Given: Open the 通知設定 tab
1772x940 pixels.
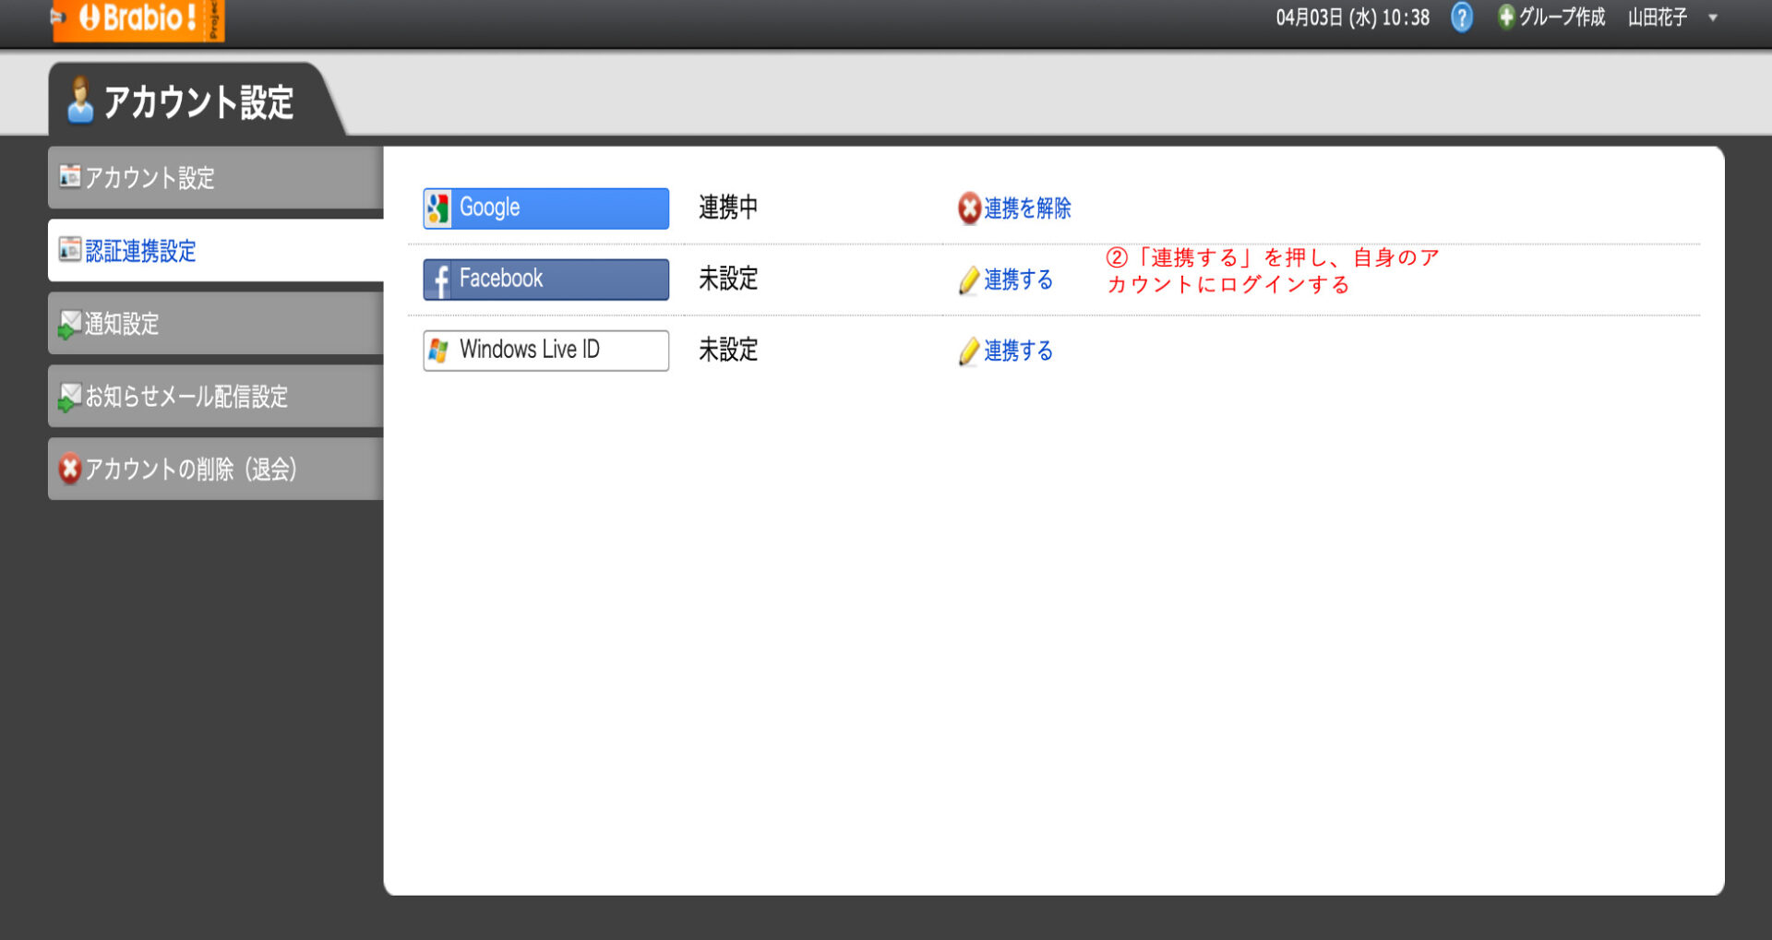Looking at the screenshot, I should coord(121,324).
